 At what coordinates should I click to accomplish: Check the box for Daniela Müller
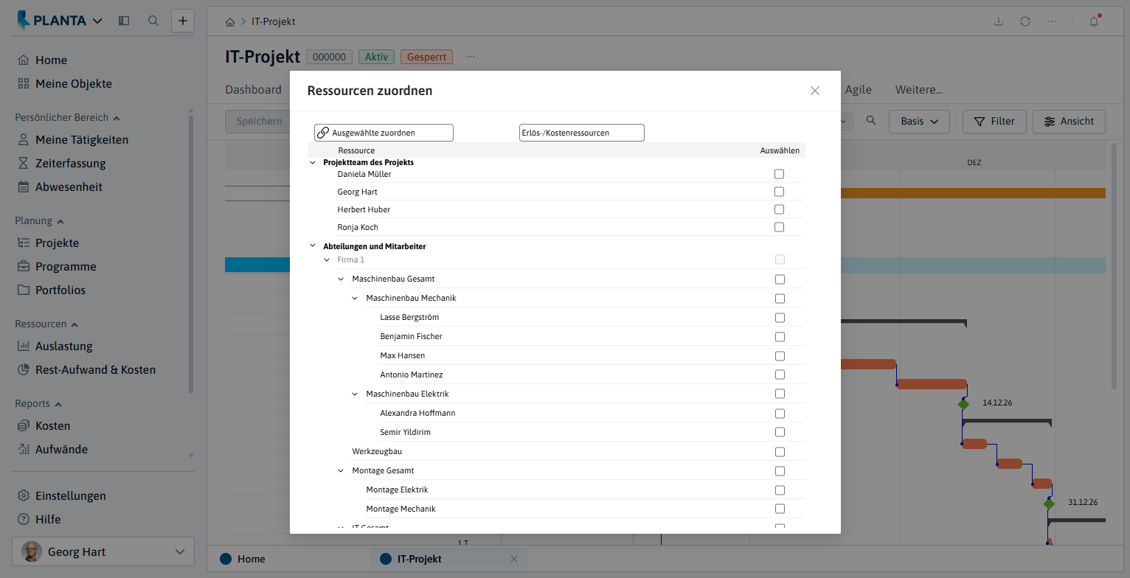[x=780, y=174]
